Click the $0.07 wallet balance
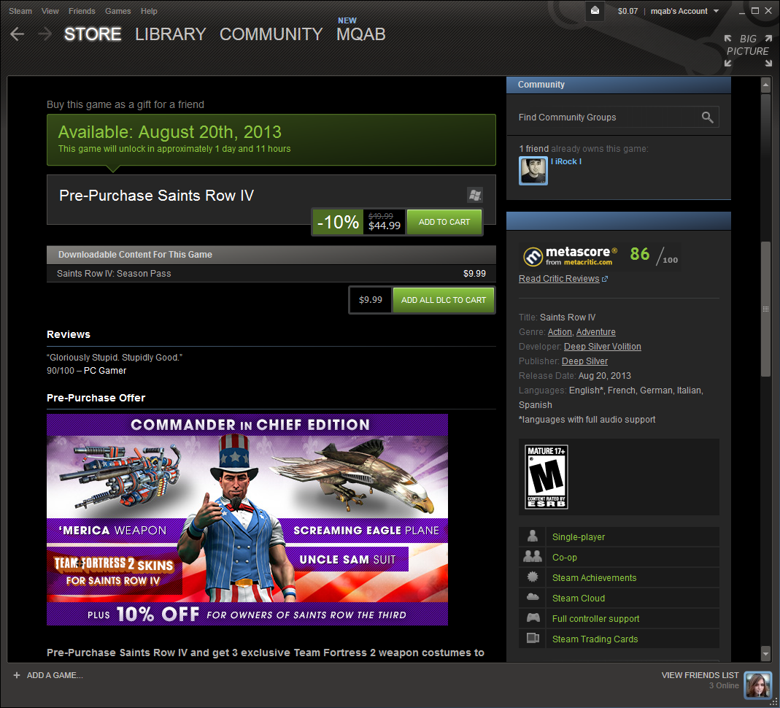 tap(628, 11)
